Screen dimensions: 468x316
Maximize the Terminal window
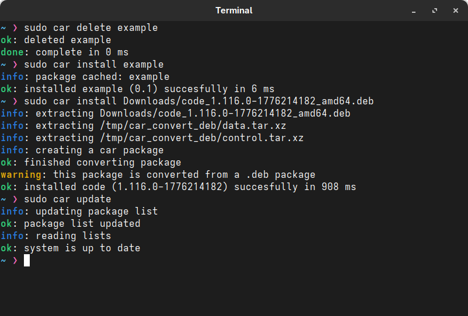click(435, 10)
